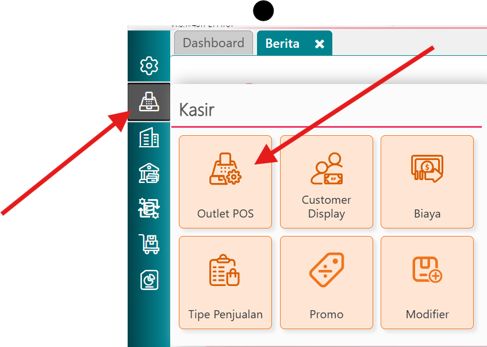
Task: Close the Berita tab
Action: coord(320,44)
